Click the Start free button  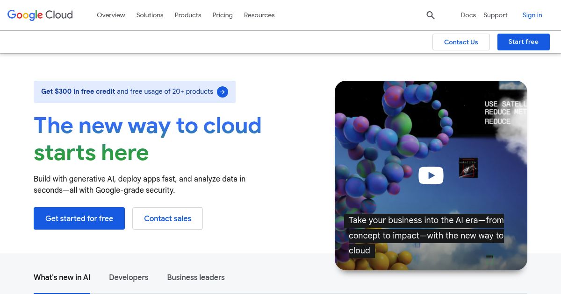[x=523, y=42]
